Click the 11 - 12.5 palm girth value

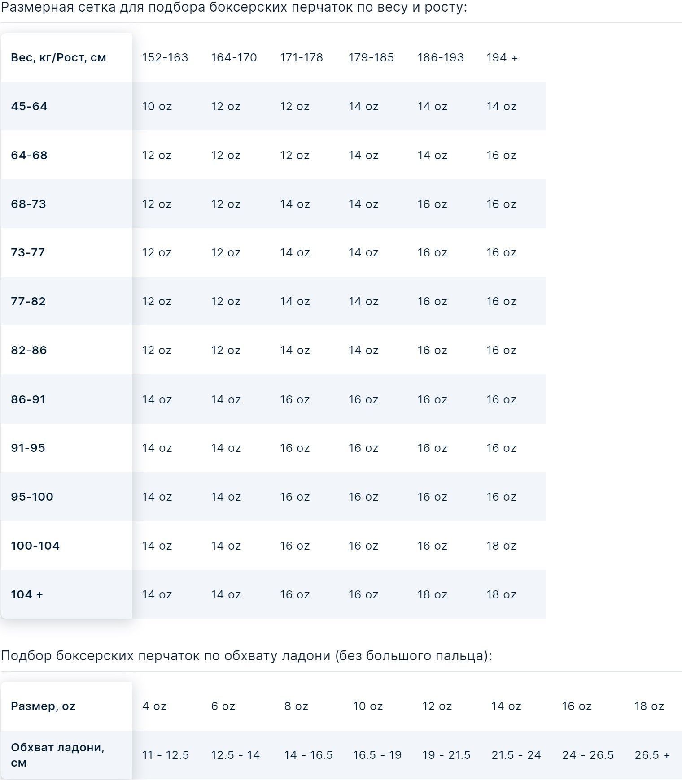pyautogui.click(x=165, y=755)
